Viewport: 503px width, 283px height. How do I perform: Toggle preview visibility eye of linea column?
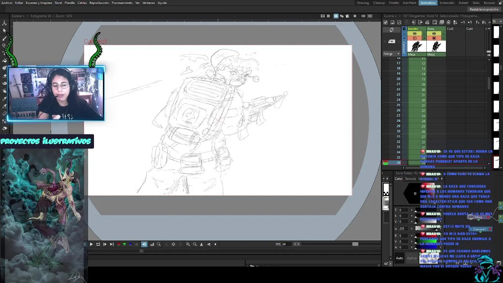pyautogui.click(x=434, y=33)
